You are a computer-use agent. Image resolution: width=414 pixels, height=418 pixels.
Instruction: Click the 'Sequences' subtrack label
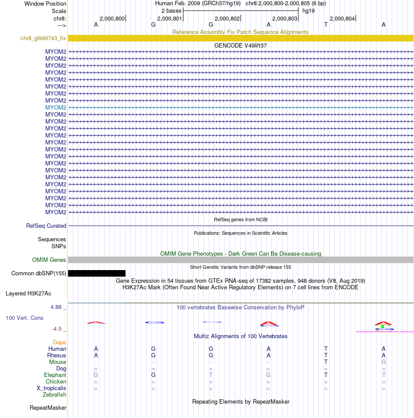[x=52, y=240]
